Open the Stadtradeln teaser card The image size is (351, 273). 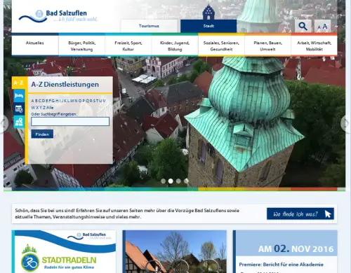coord(64,251)
